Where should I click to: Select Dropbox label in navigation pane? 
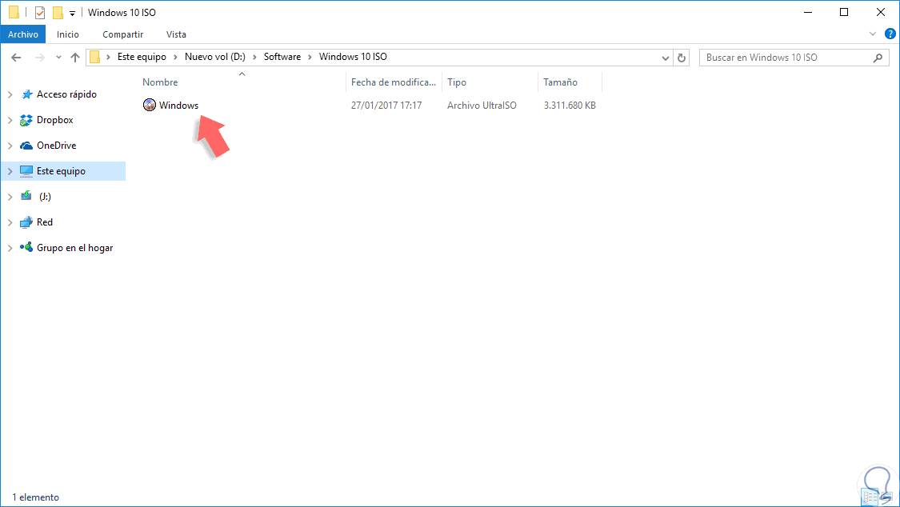(55, 120)
